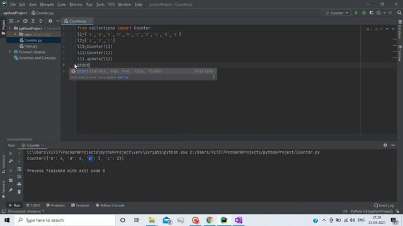
Task: Minimize the Run tool window
Action: click(393, 145)
